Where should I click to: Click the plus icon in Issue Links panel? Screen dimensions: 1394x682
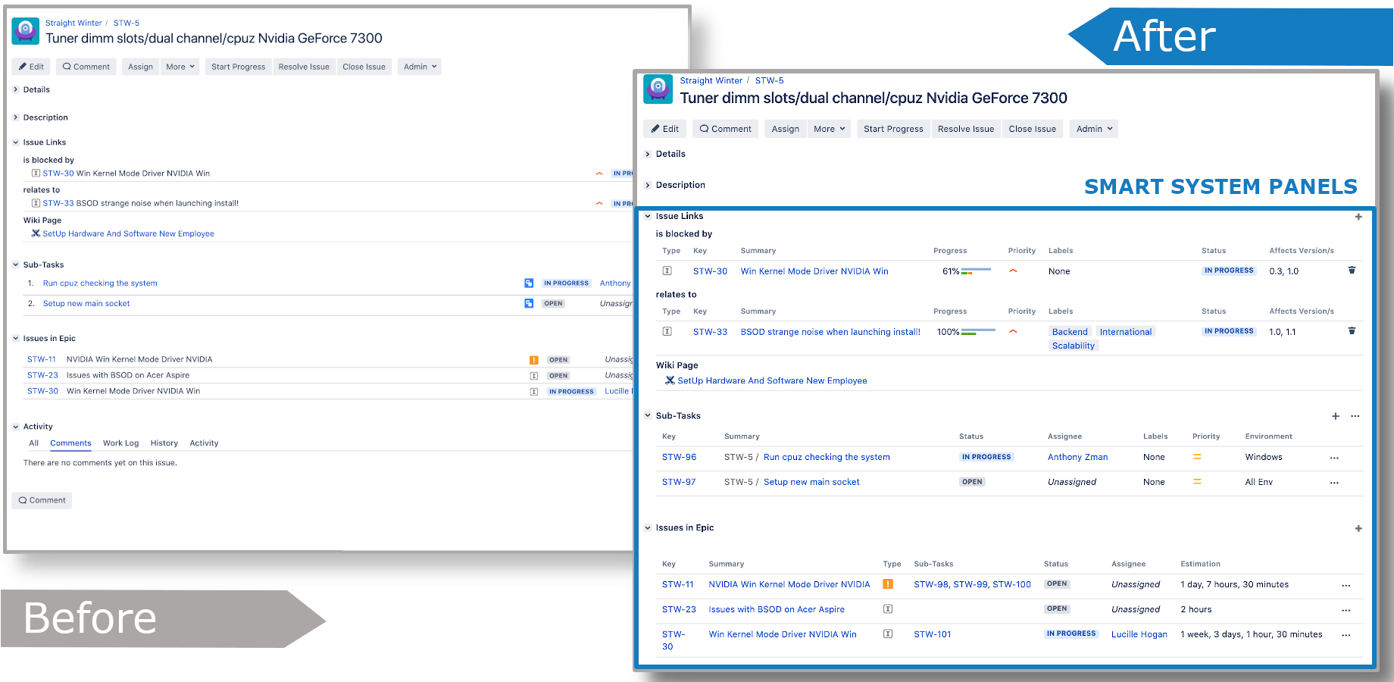pyautogui.click(x=1358, y=217)
